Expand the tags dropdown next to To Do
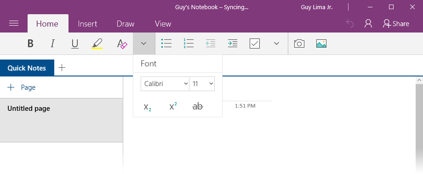 [276, 43]
